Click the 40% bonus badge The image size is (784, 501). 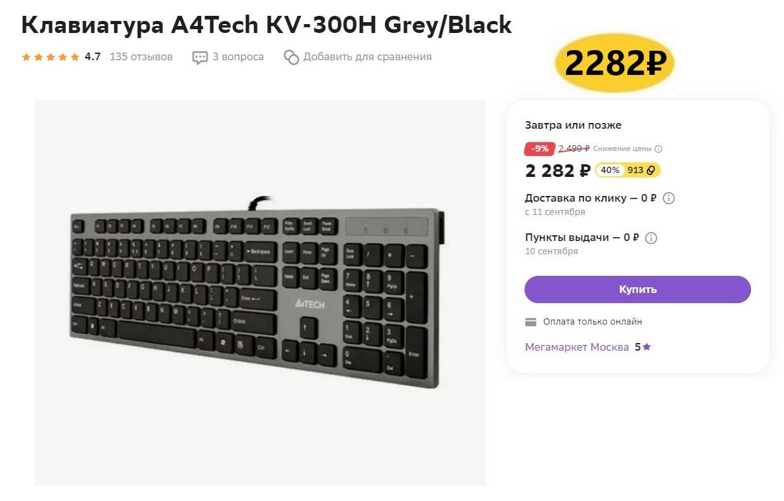610,170
